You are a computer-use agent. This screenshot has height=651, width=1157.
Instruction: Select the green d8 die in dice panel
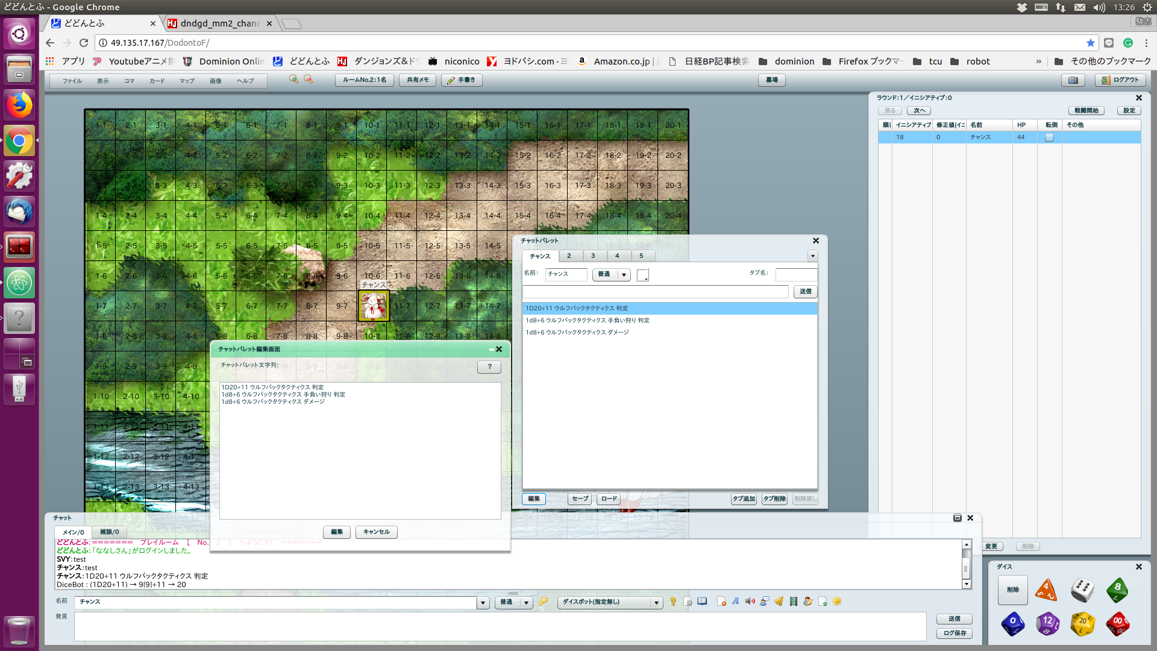pos(1118,590)
